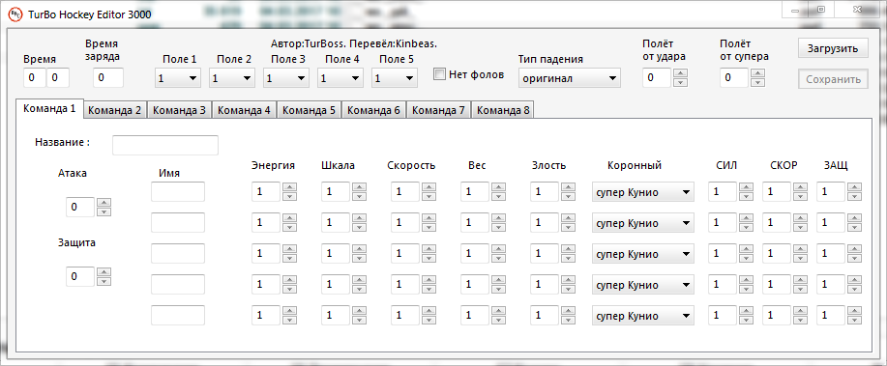Decrease ЗАЩ in fifth player row
Image resolution: width=887 pixels, height=366 pixels.
855,321
